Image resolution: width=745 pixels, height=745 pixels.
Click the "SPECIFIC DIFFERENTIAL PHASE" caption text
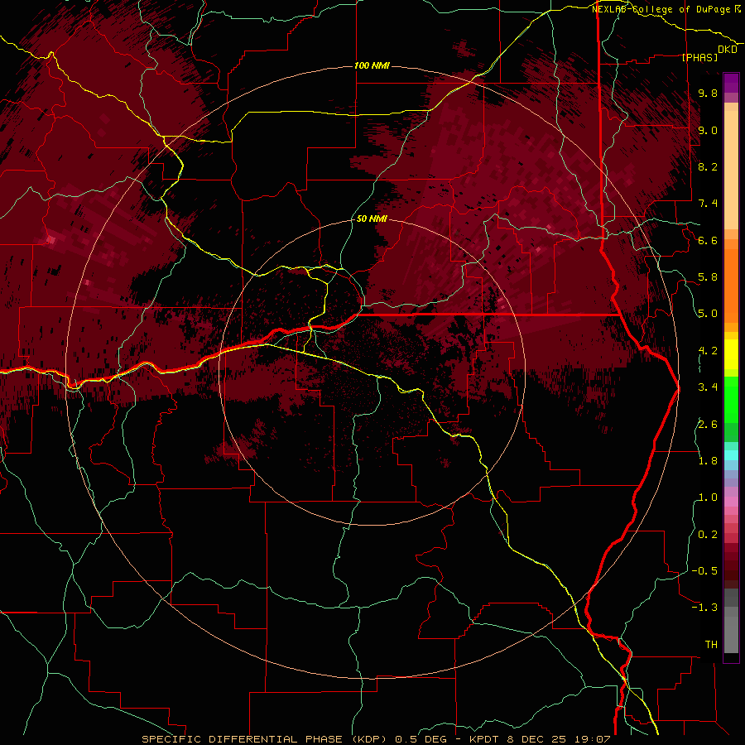[x=243, y=739]
